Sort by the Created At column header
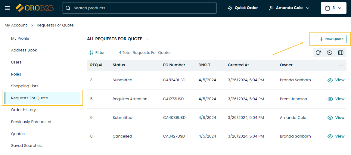This screenshot has height=155, width=351. click(x=238, y=65)
